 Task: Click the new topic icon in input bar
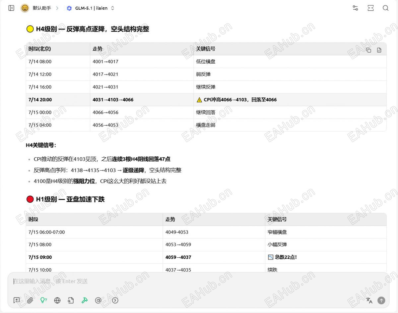(x=17, y=300)
